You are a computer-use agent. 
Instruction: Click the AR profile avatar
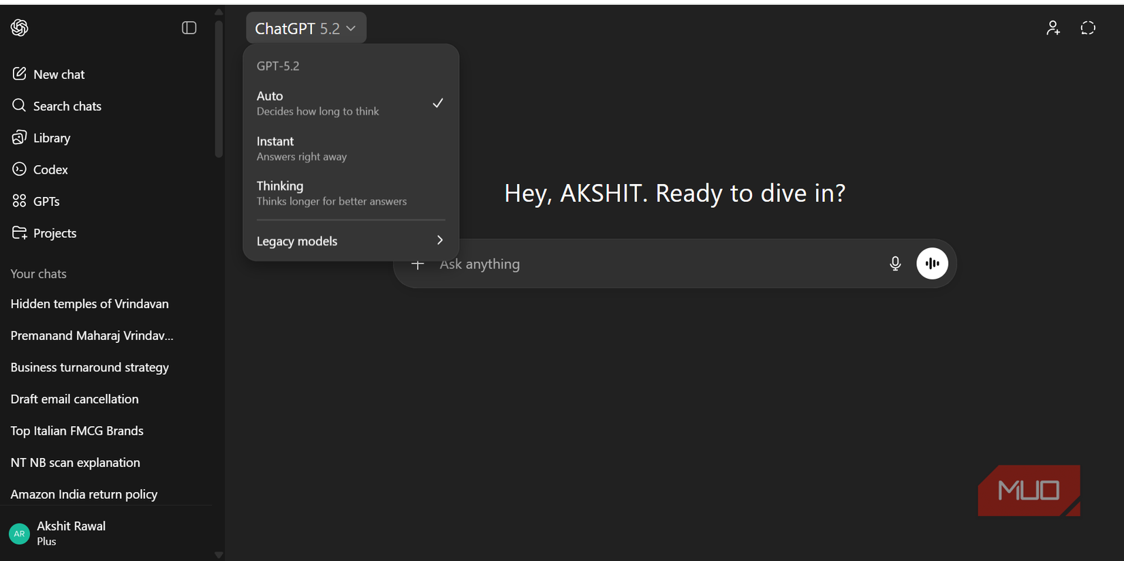(19, 534)
